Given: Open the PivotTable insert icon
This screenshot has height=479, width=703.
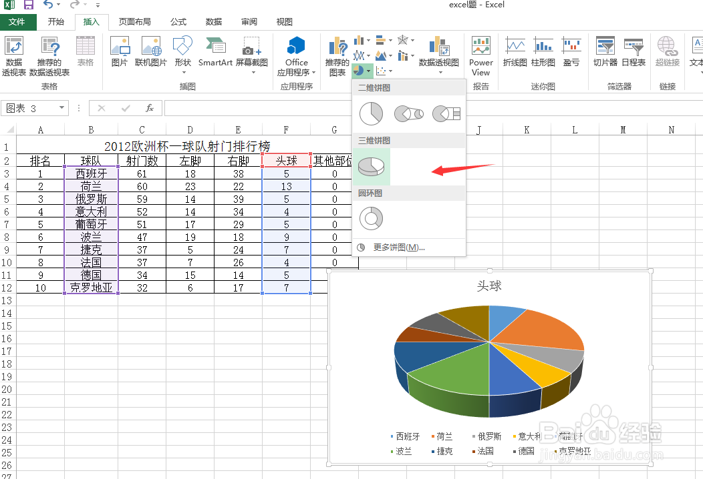Looking at the screenshot, I should point(14,57).
